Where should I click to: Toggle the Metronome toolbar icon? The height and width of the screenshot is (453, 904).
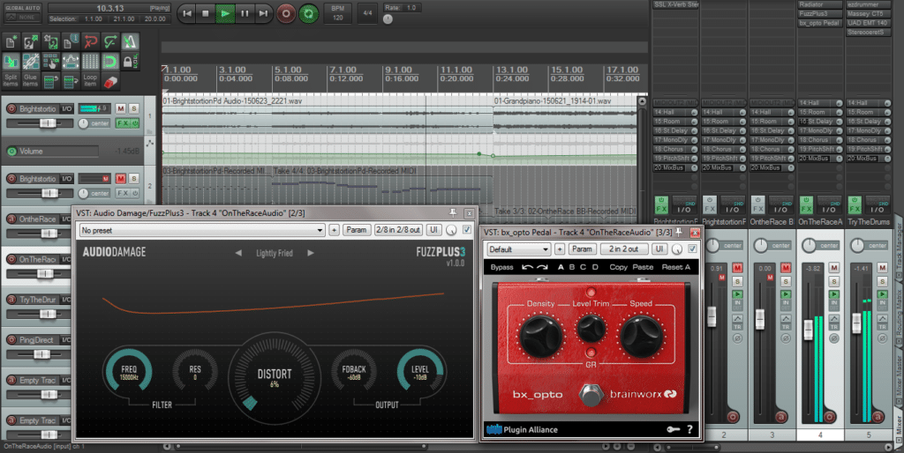[x=130, y=41]
